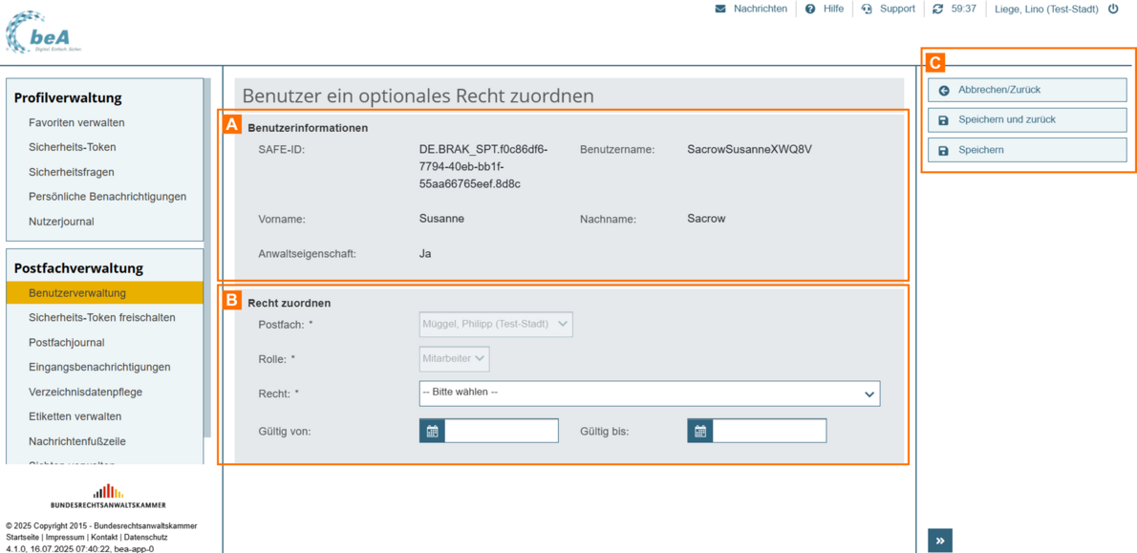Screen dimensions: 1137x553
Task: Refresh session timer icon
Action: pyautogui.click(x=937, y=9)
